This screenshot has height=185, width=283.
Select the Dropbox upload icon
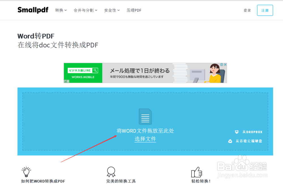pos(237,132)
